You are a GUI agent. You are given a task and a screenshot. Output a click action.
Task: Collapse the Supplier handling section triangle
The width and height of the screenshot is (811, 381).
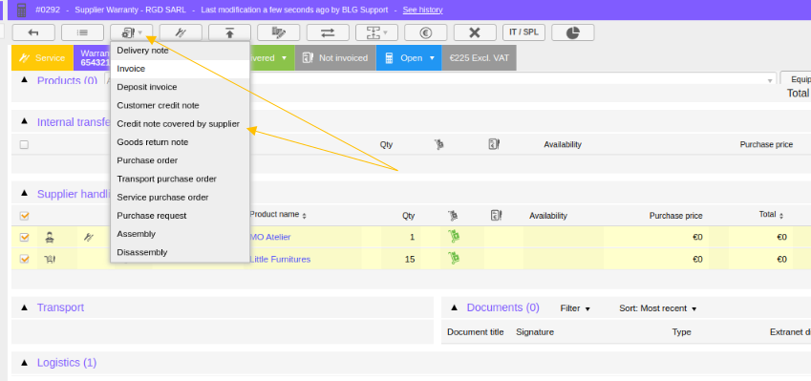click(24, 193)
